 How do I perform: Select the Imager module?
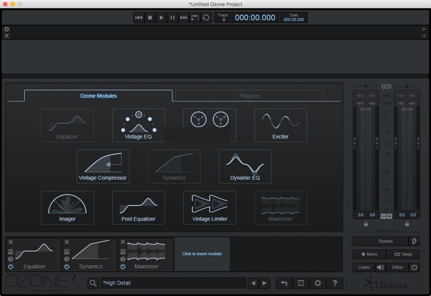pos(67,207)
